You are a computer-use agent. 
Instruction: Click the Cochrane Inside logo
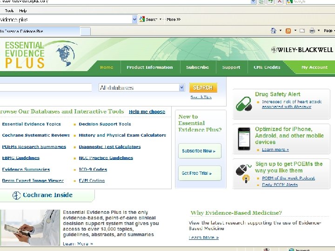click(42, 195)
